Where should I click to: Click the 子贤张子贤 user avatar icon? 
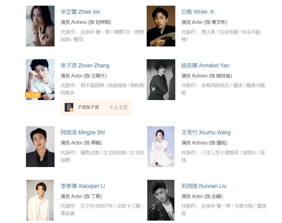click(x=69, y=107)
